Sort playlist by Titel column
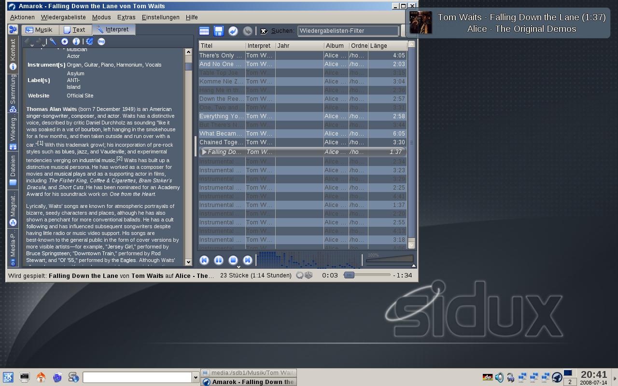The width and height of the screenshot is (618, 386). (222, 46)
